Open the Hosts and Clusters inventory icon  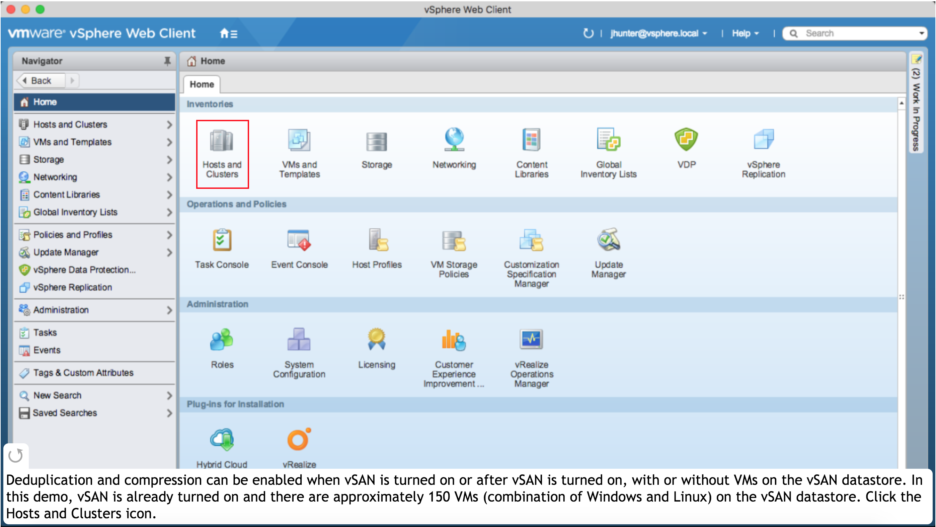[222, 141]
